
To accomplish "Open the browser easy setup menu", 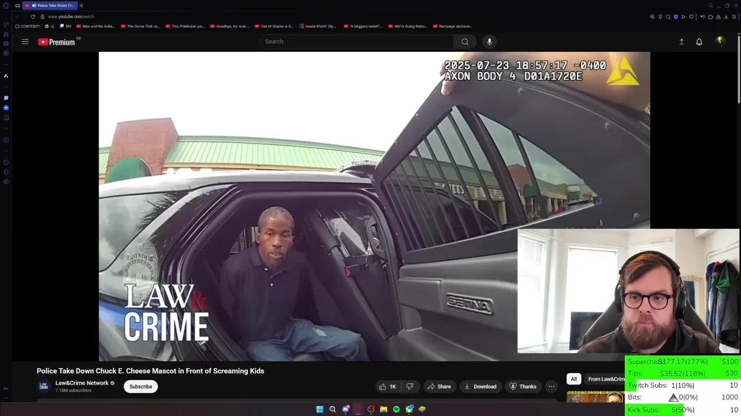I will click(734, 17).
